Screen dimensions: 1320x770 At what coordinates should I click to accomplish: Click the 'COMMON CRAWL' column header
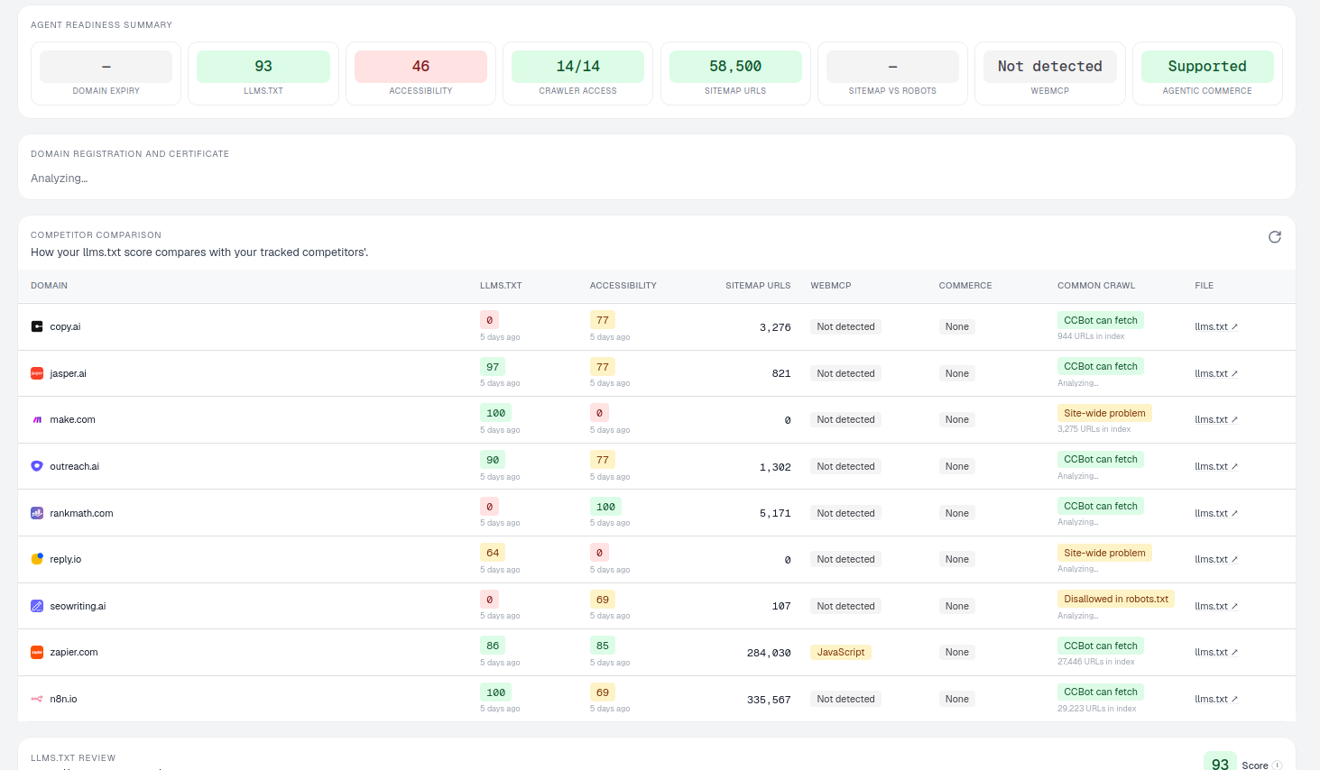coord(1096,286)
